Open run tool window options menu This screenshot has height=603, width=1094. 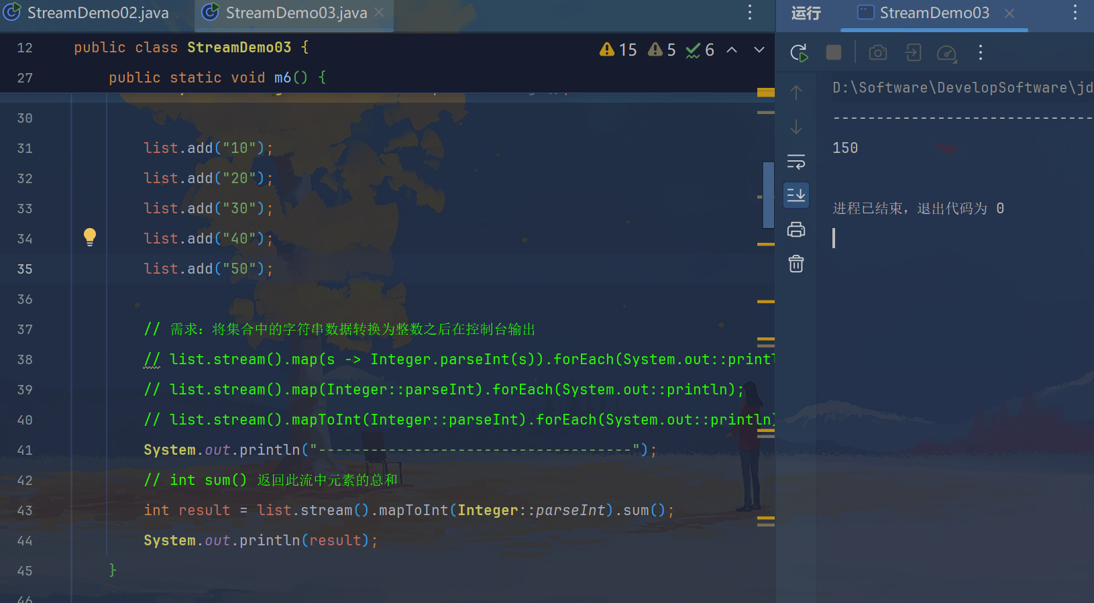(1075, 13)
